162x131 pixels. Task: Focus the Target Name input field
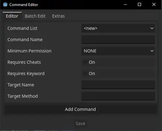(x=118, y=85)
